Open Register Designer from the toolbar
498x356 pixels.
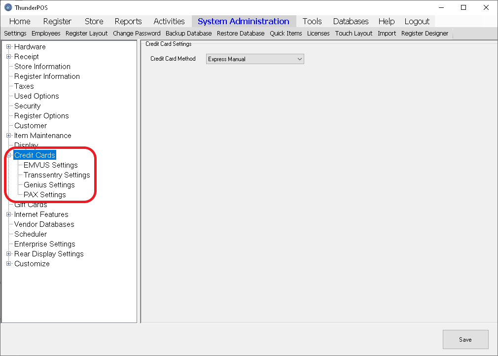tap(425, 34)
